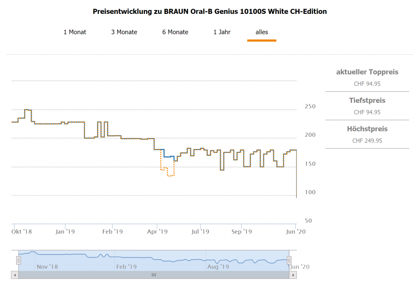Click the left range handle of navigator

(x=18, y=260)
